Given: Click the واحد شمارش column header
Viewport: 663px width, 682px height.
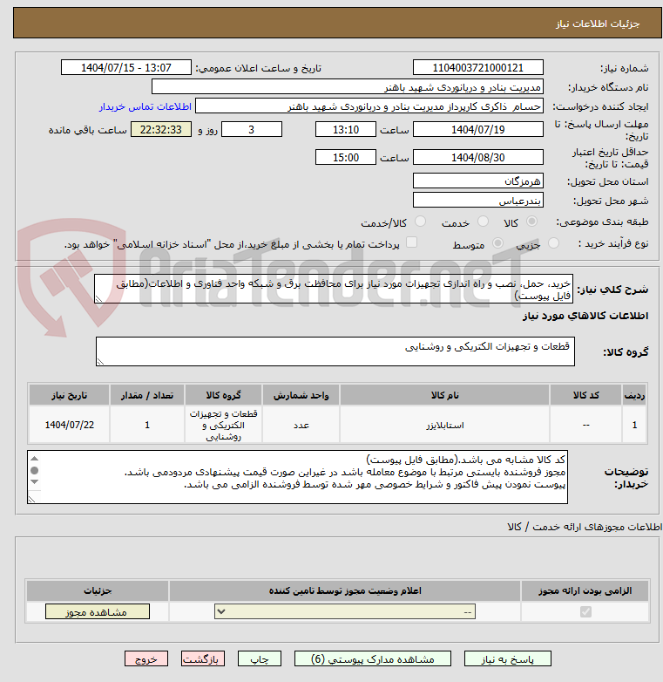Looking at the screenshot, I should pyautogui.click(x=301, y=395).
